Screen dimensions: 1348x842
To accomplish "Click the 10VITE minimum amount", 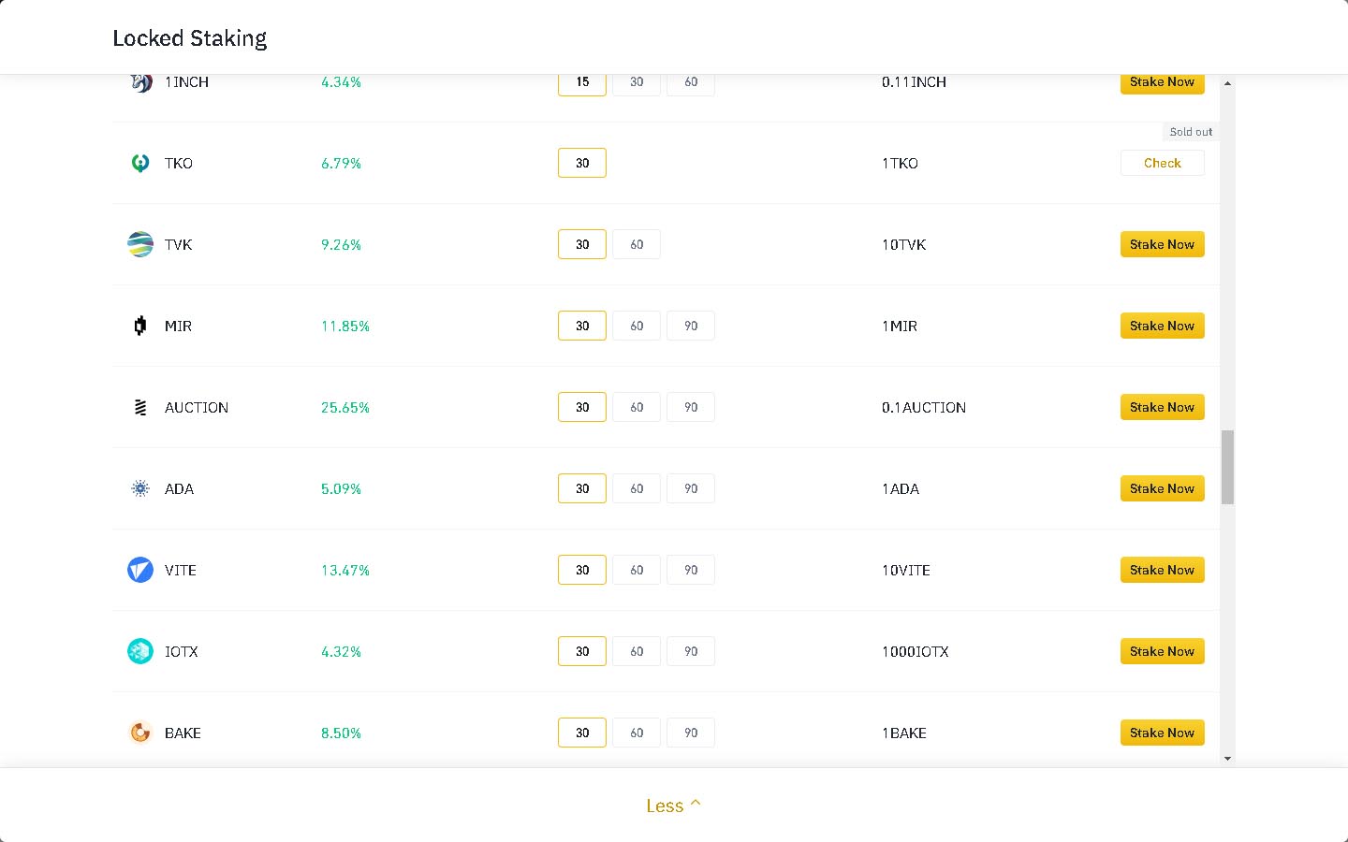I will click(x=906, y=571).
